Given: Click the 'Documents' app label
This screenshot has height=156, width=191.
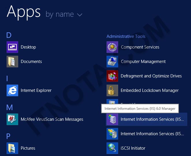Looking at the screenshot, I should (31, 62).
